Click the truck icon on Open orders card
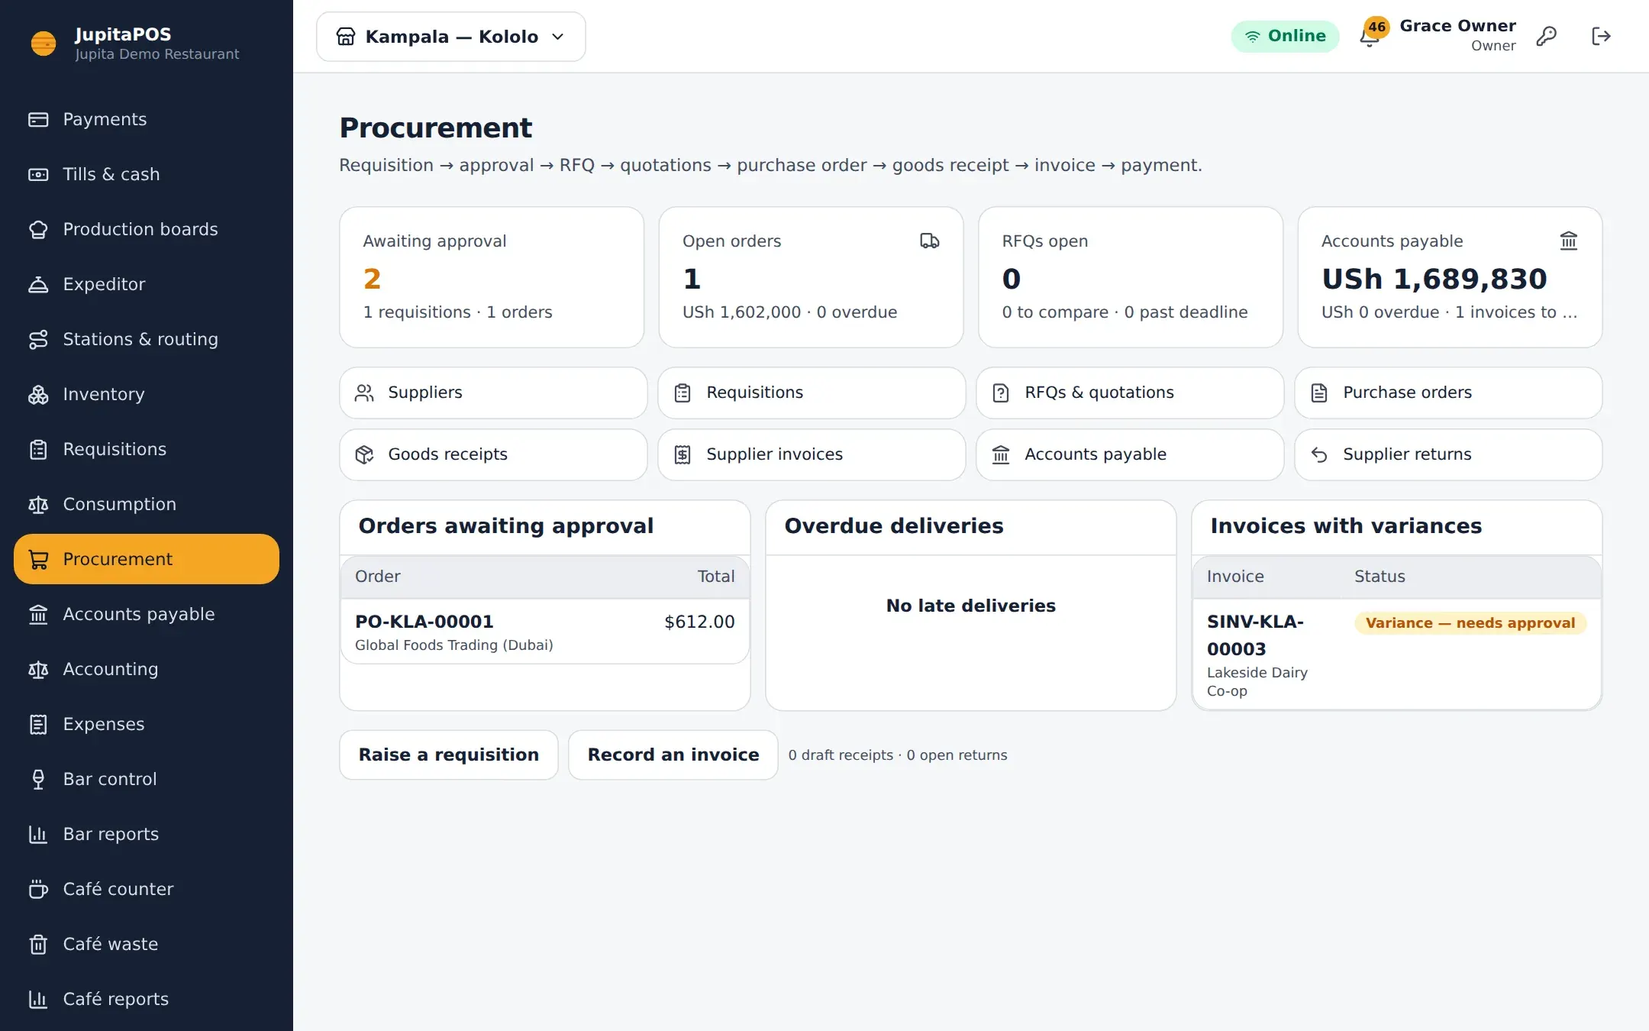Screen dimensions: 1649x1031 [929, 241]
